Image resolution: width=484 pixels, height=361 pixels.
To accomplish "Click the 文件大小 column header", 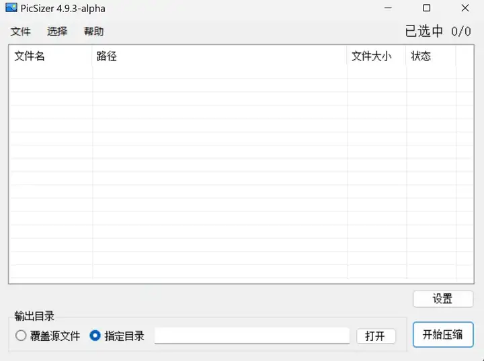I will pyautogui.click(x=376, y=56).
